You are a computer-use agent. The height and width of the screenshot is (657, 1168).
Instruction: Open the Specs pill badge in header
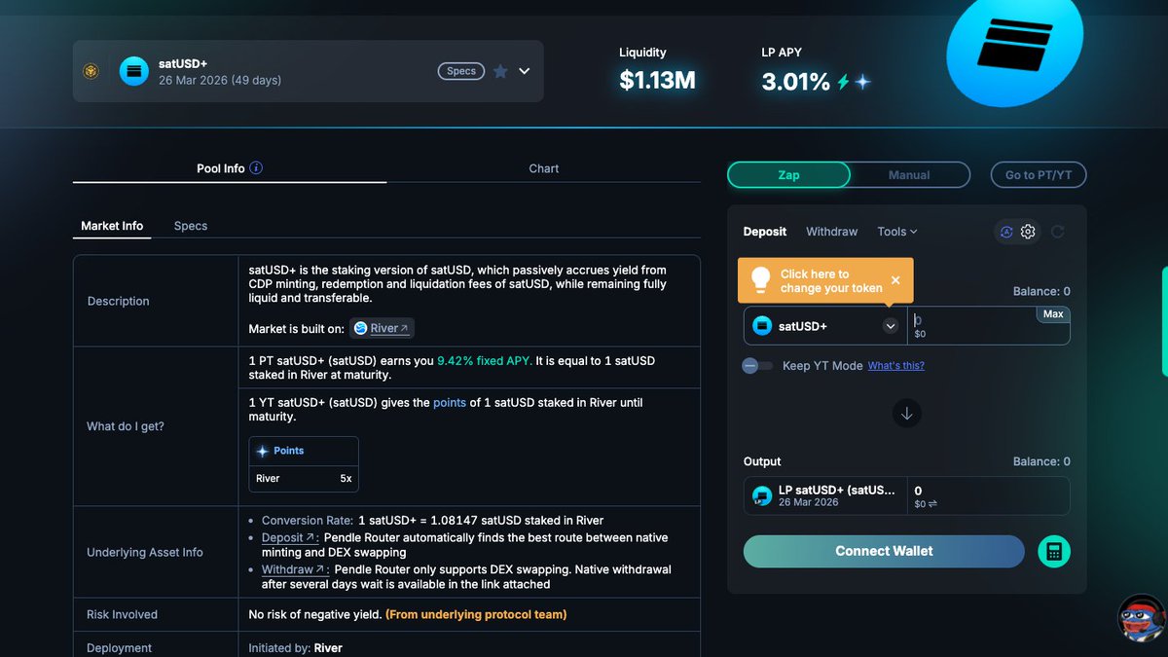coord(461,71)
